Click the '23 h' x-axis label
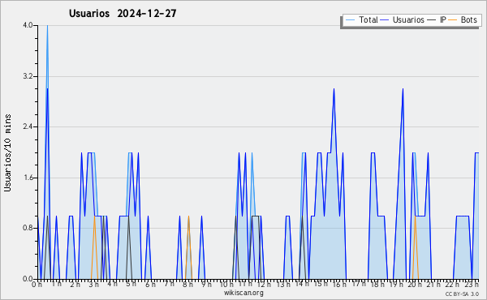 click(472, 285)
